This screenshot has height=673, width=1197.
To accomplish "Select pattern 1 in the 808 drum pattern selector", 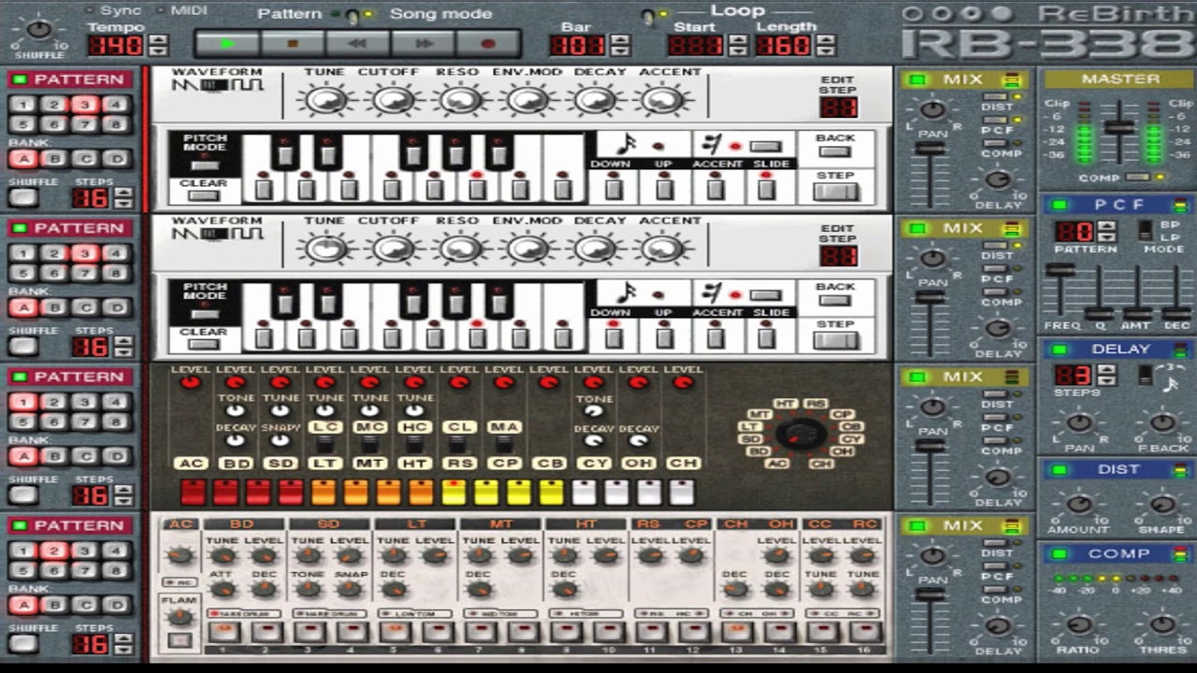I will click(x=23, y=402).
